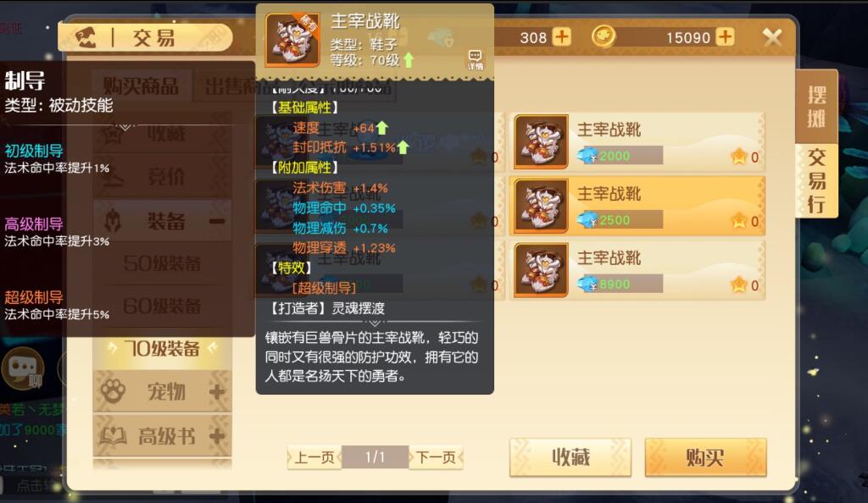Select the 主宰战靴 listing priced 8900

pyautogui.click(x=637, y=270)
